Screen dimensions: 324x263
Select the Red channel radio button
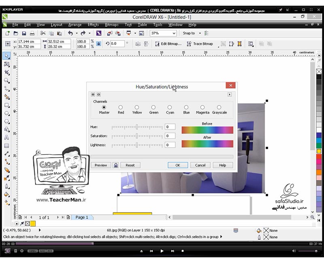120,107
